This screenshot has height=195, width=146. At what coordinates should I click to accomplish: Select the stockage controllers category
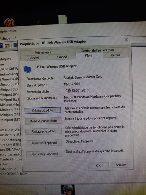pyautogui.click(x=10, y=140)
